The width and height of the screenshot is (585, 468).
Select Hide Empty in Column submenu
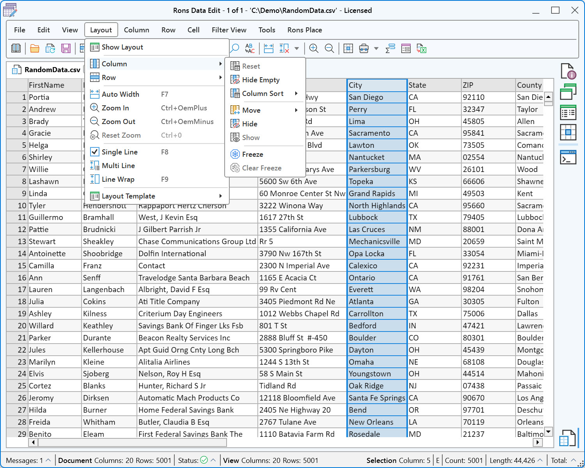265,80
